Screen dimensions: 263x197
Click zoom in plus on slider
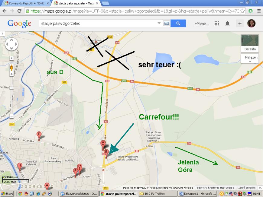click(11, 74)
